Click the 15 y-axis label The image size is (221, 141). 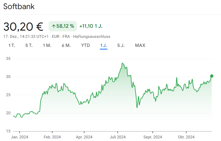pyautogui.click(x=8, y=131)
